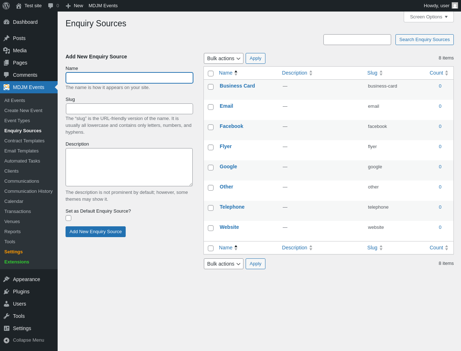Open the Facebook enquiry source link
The image size is (461, 351).
(x=231, y=126)
